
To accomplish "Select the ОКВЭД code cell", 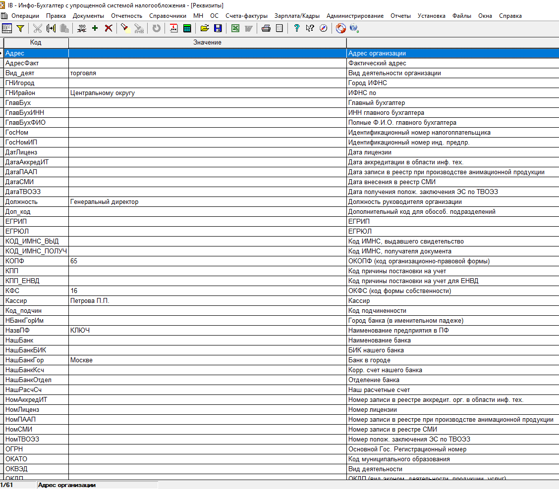I will coord(36,469).
